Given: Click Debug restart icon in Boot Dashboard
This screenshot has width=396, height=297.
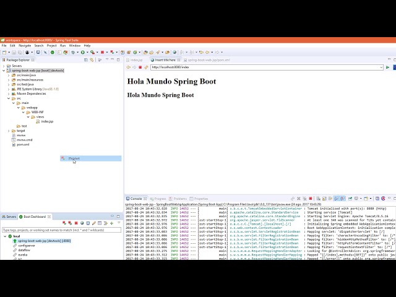Looking at the screenshot, I should tap(70, 223).
